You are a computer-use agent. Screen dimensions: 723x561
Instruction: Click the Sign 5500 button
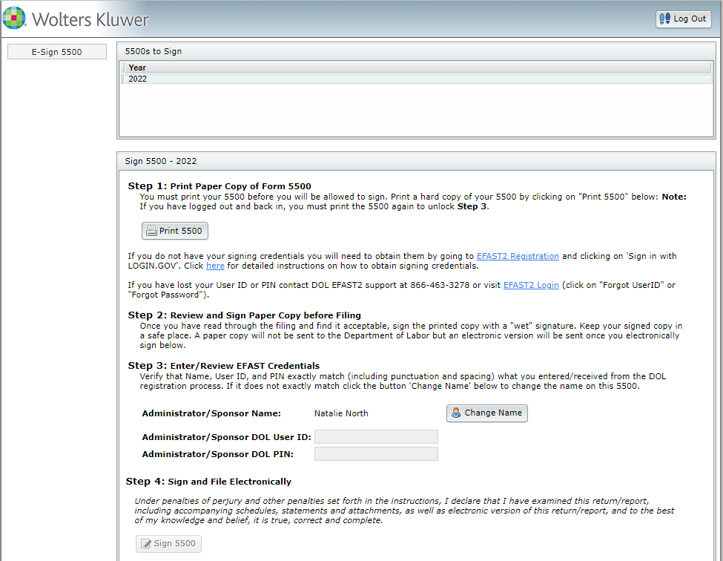coord(169,543)
